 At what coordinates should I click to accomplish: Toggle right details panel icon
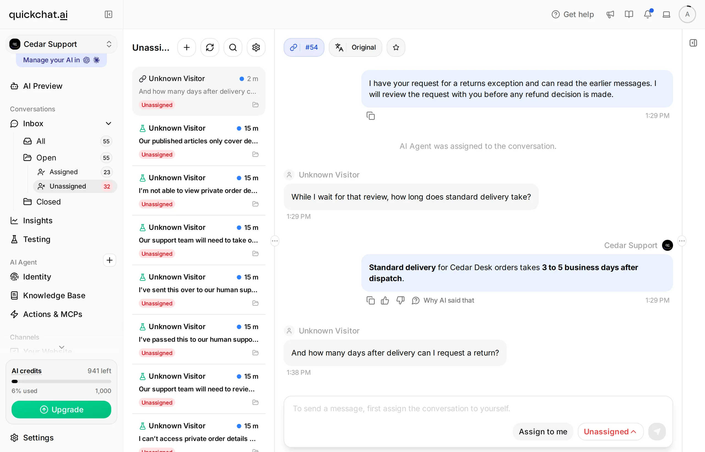693,43
